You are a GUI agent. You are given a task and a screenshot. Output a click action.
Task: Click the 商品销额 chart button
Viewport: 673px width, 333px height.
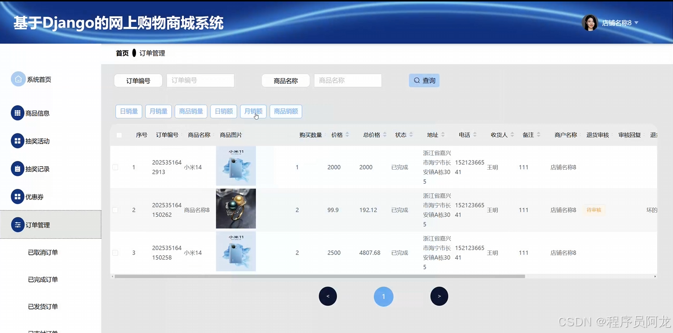286,111
